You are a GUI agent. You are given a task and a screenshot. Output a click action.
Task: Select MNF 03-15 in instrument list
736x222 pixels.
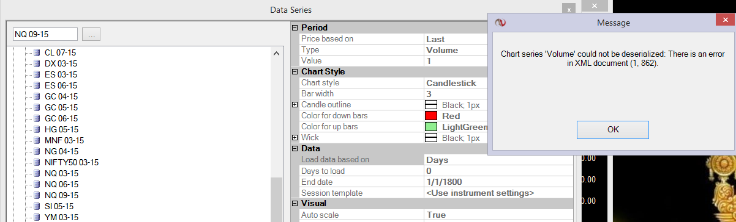tap(62, 141)
